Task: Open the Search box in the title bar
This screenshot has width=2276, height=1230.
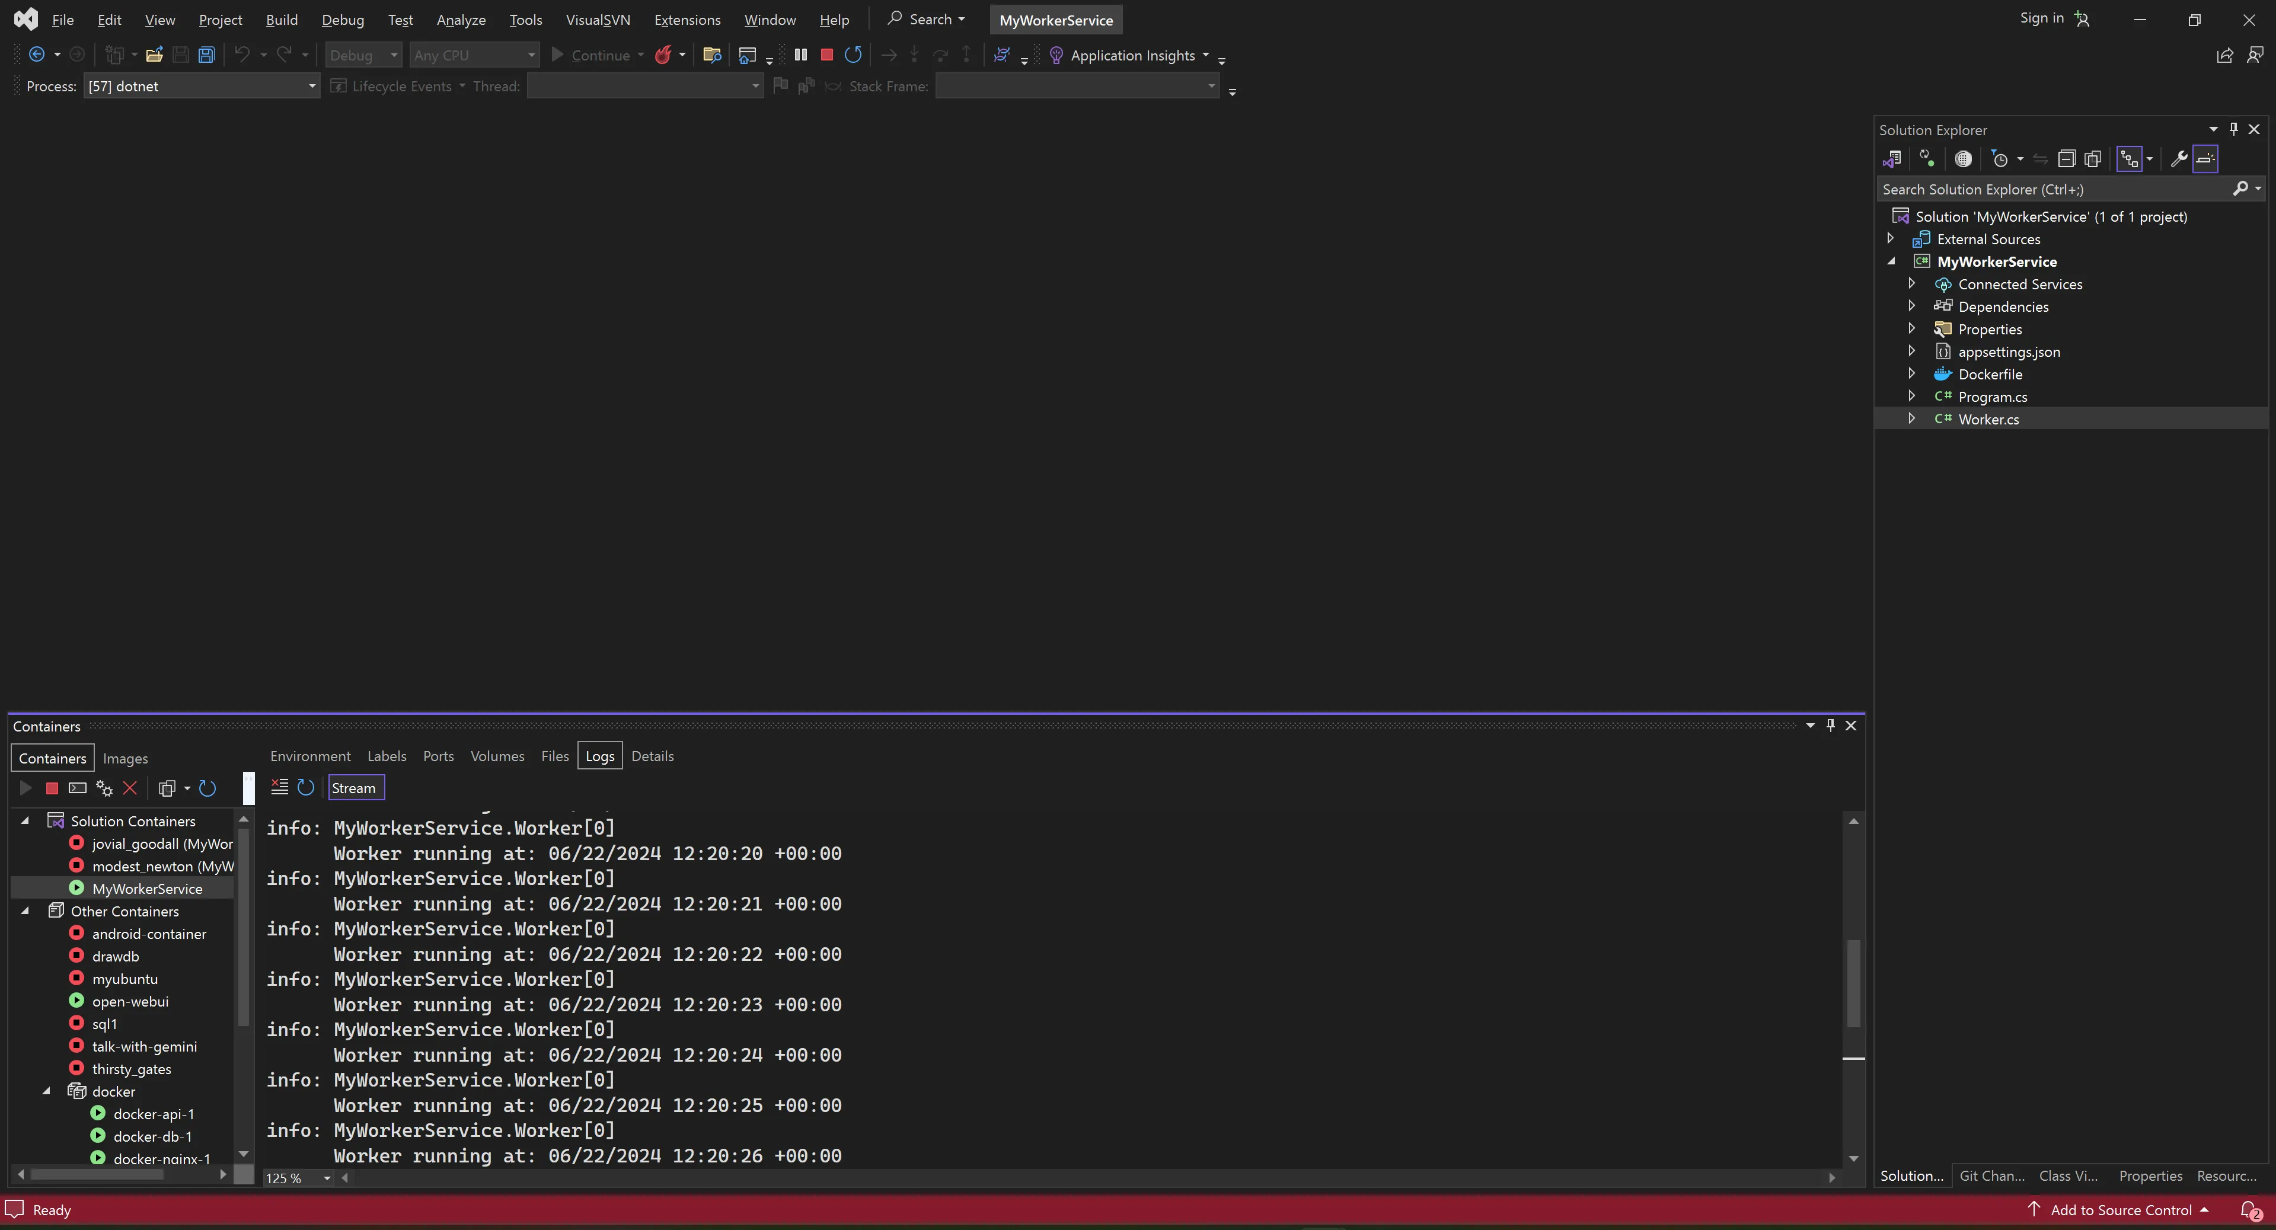Action: (927, 18)
